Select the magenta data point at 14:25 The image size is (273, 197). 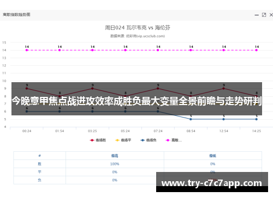pos(256,50)
